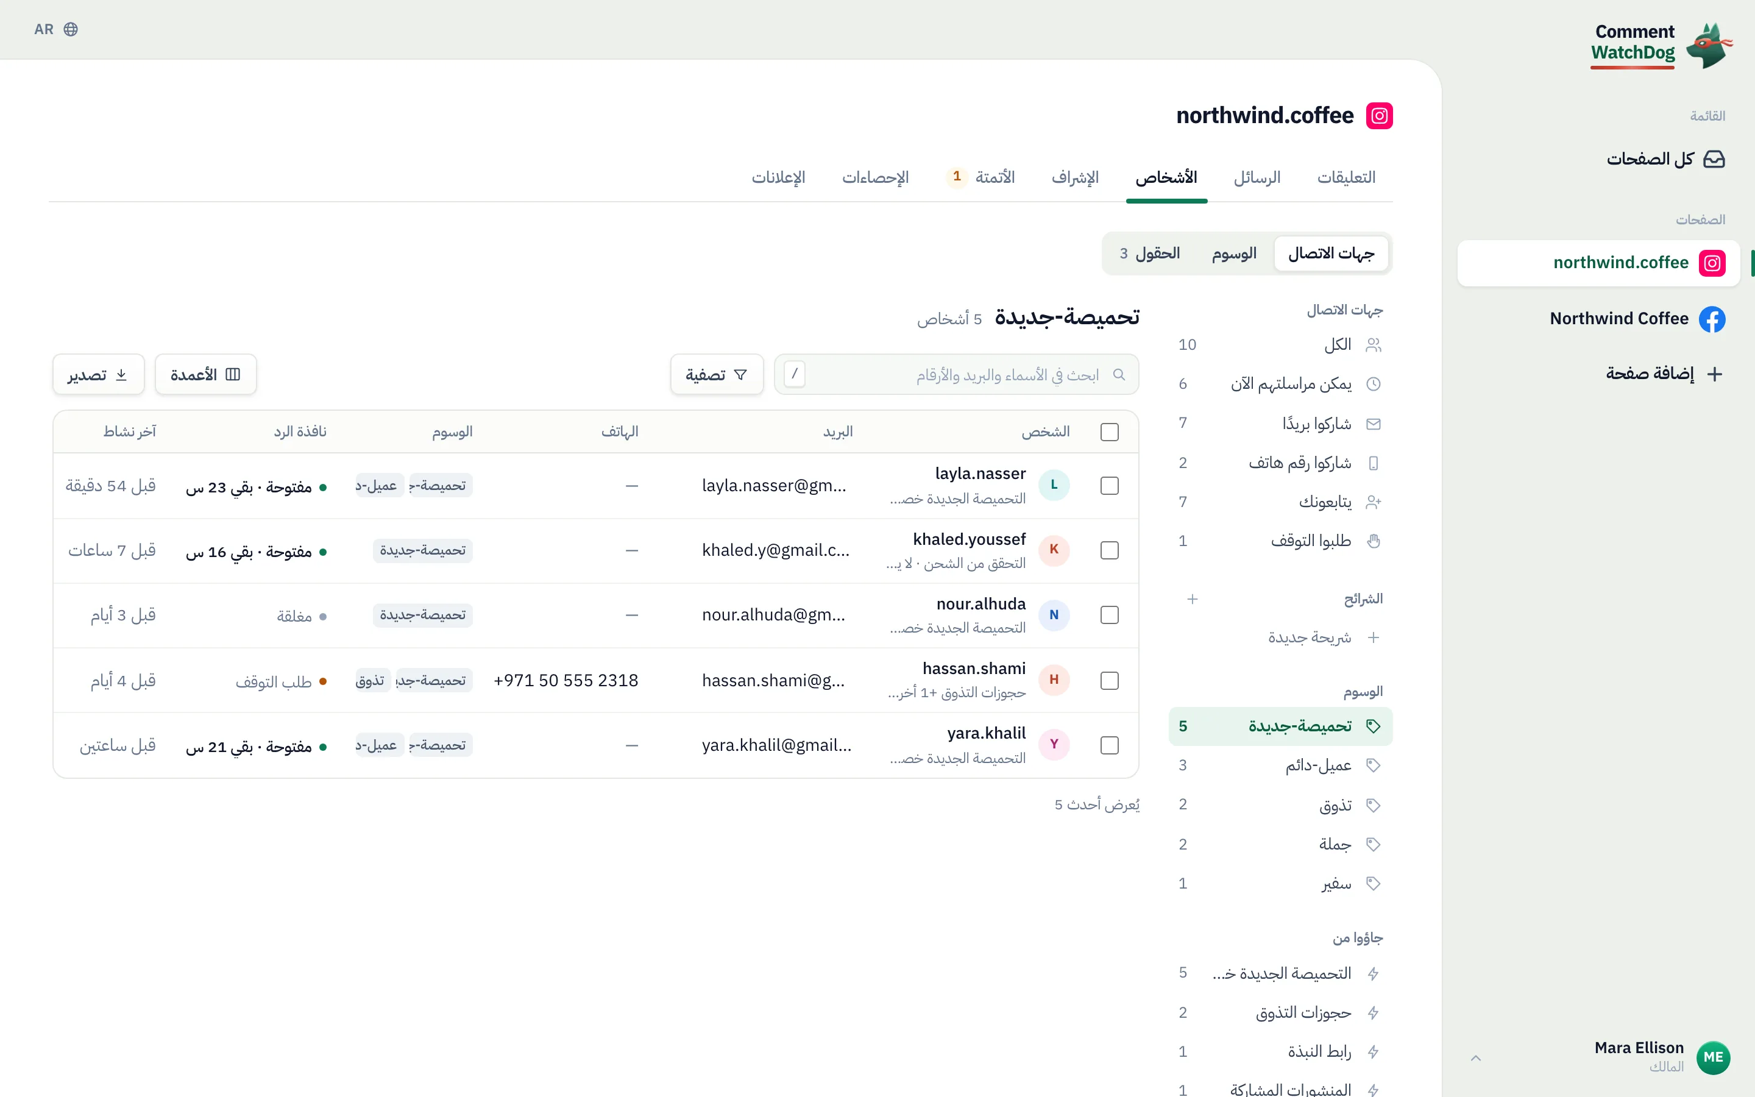Select the الوسوم segment button
This screenshot has width=1755, height=1097.
tap(1235, 253)
